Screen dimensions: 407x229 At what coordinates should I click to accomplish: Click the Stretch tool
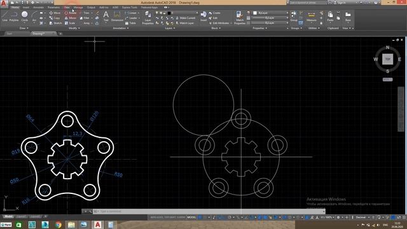55,23
